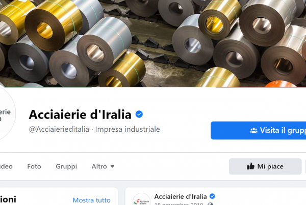The height and width of the screenshot is (205, 306).
Task: Click the thumbs-up icon in Mi piace
Action: coord(250,166)
